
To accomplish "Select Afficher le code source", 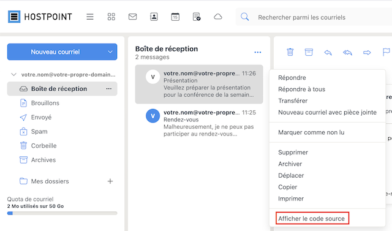I will [312, 219].
